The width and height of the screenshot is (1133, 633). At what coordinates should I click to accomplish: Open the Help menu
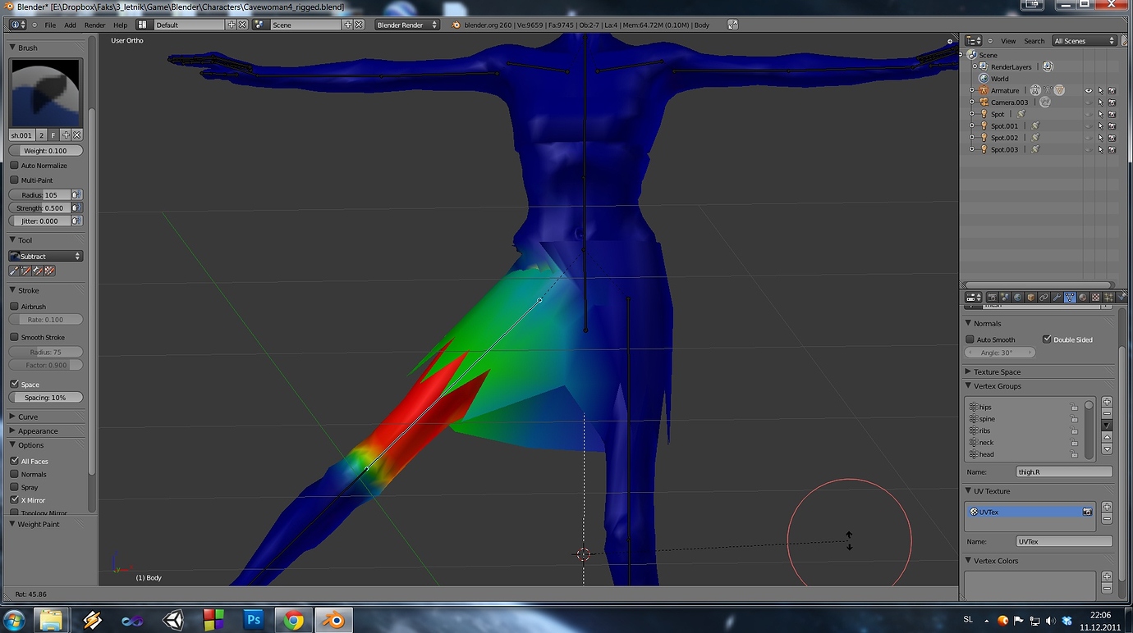click(121, 25)
